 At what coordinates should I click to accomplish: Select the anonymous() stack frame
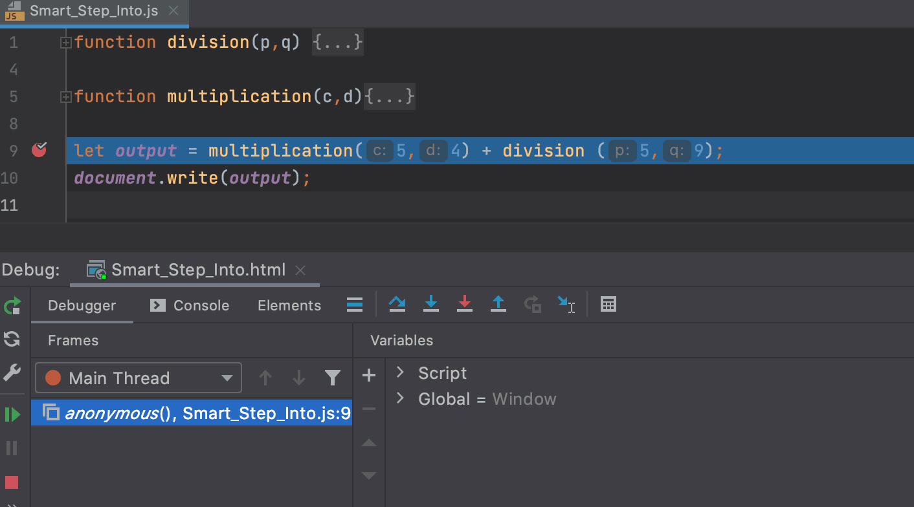pyautogui.click(x=194, y=413)
